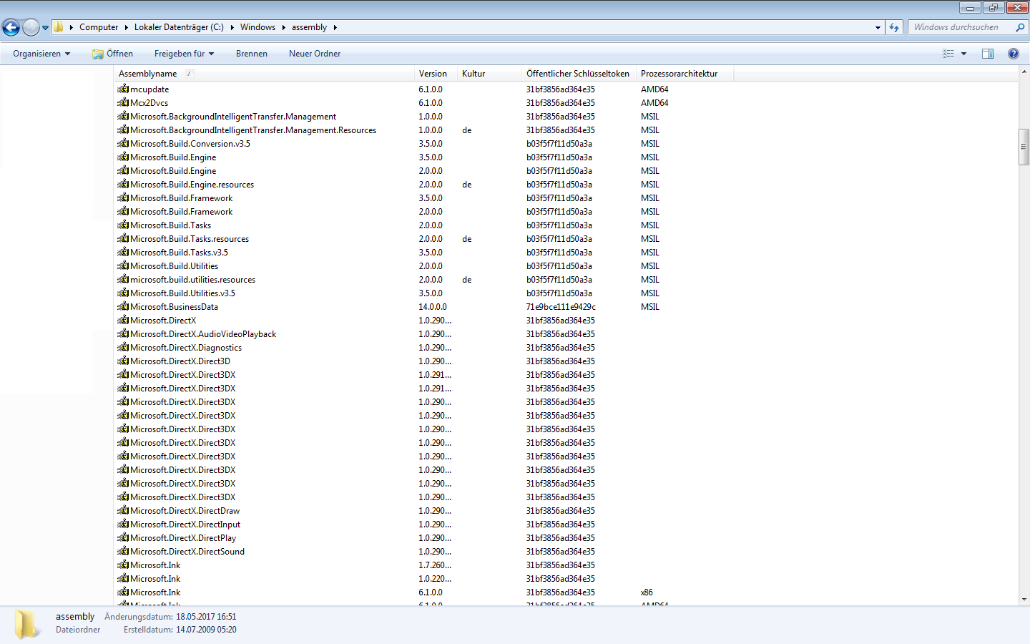The height and width of the screenshot is (644, 1030).
Task: Click the scrollbar down arrow
Action: click(x=1024, y=600)
